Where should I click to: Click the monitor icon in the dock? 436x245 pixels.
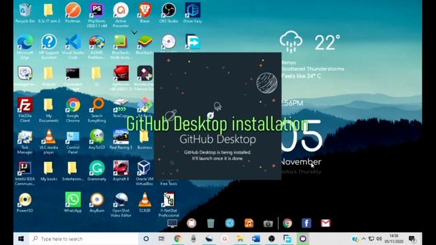click(x=172, y=223)
